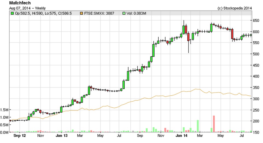This screenshot has width=263, height=143.
Task: Click the 500 price axis label
Action: (256, 54)
